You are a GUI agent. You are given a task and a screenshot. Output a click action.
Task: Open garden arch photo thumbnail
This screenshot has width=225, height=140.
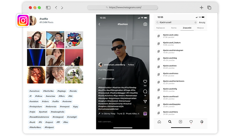point(74,75)
